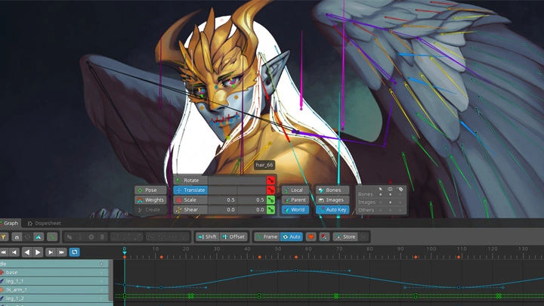Click the icon right of Store button
The height and width of the screenshot is (306, 544).
pyautogui.click(x=363, y=237)
